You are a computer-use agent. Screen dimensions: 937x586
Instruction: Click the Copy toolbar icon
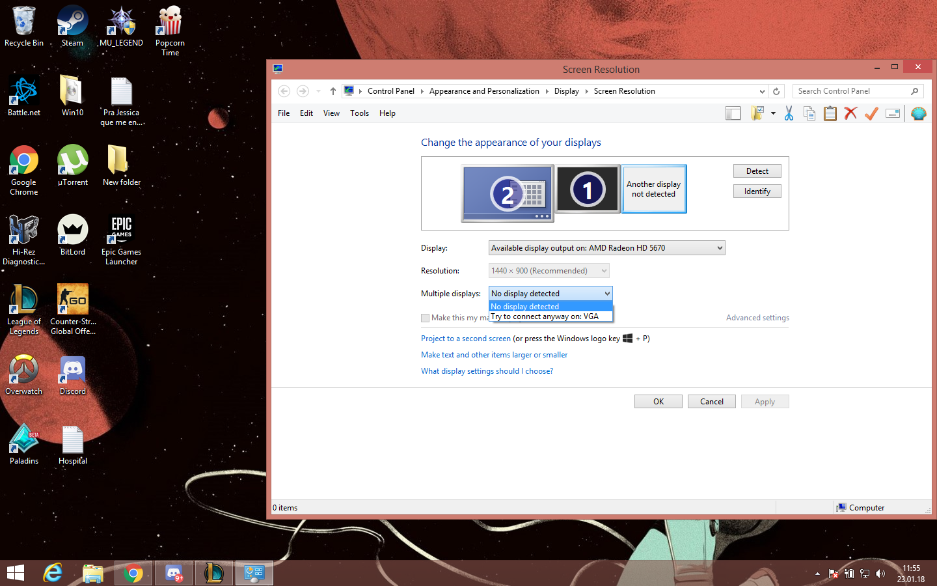809,113
